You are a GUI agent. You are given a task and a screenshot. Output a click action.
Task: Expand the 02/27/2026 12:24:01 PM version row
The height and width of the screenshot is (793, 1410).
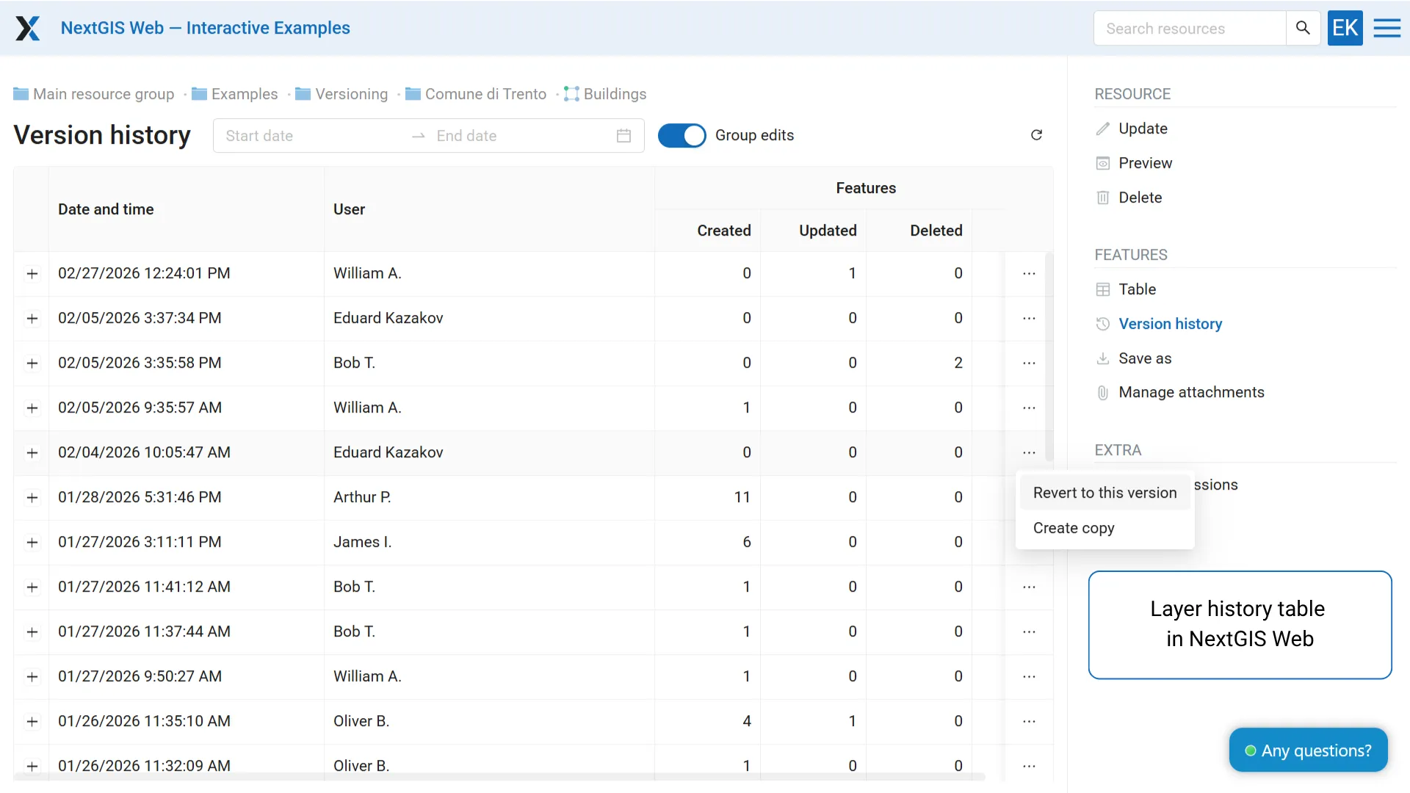(x=32, y=274)
